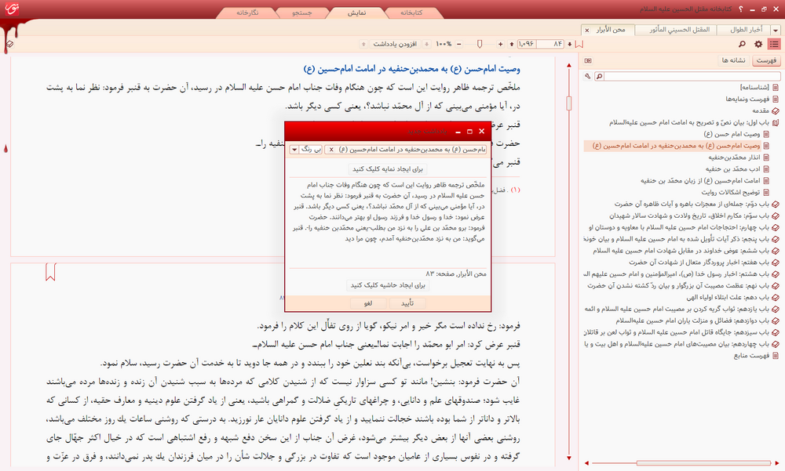Go to previous page with the up arrow
The image size is (785, 471).
(x=511, y=44)
